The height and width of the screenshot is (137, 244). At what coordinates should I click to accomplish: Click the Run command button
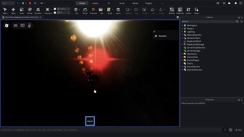238,130
